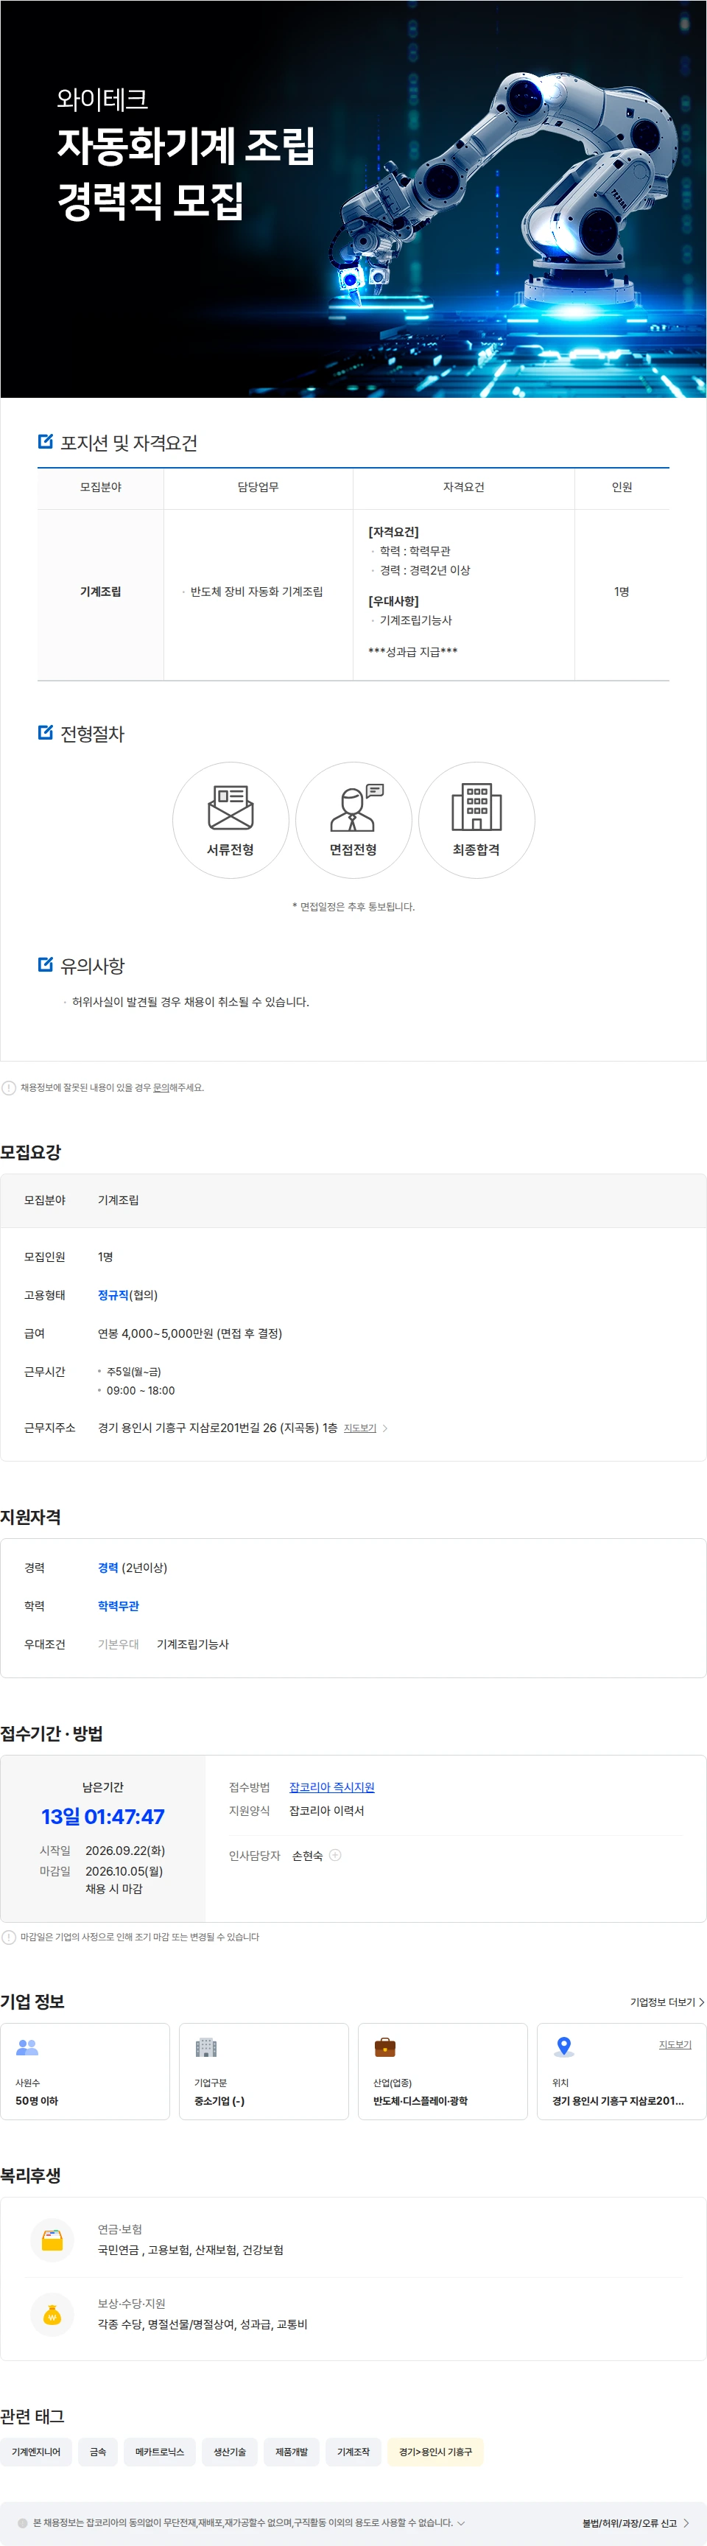Viewport: 707px width, 2546px height.
Task: Click 정규직 employment type link
Action: click(113, 1295)
